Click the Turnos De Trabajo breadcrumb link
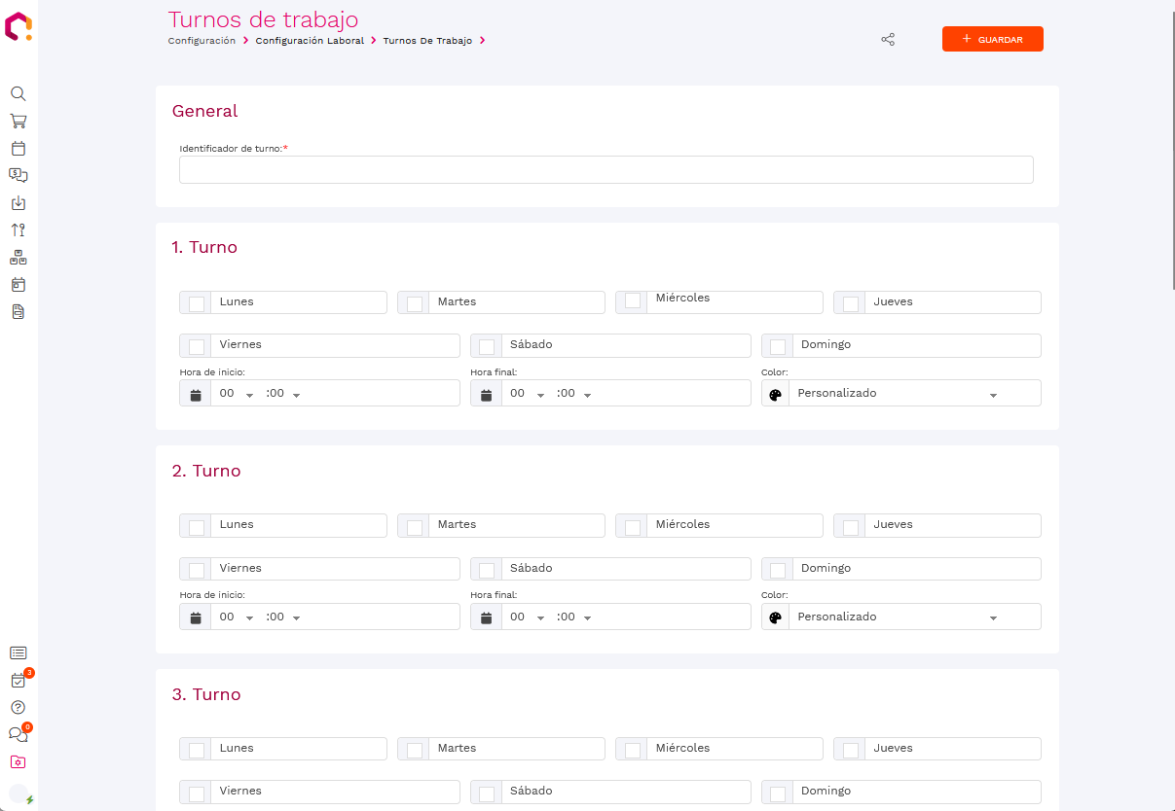The image size is (1175, 811). tap(427, 41)
